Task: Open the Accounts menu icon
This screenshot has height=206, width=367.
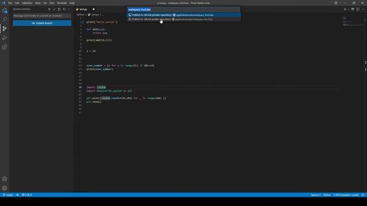Action: [x=5, y=179]
